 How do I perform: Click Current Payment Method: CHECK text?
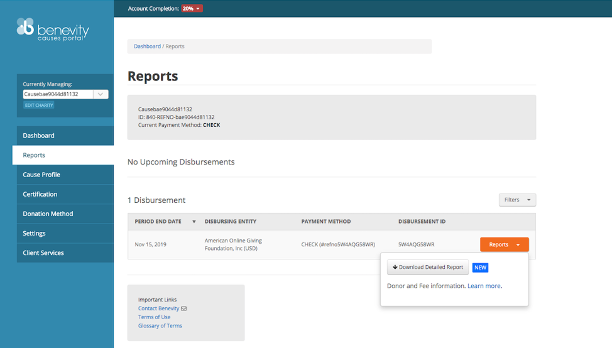179,125
